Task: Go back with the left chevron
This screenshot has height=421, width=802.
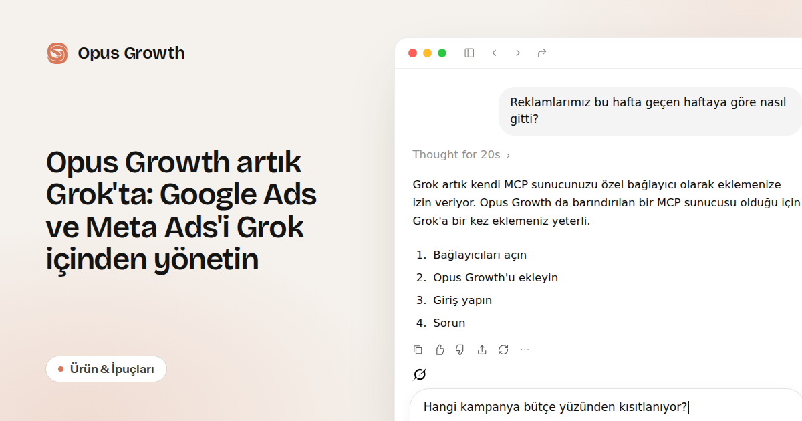Action: click(x=494, y=53)
